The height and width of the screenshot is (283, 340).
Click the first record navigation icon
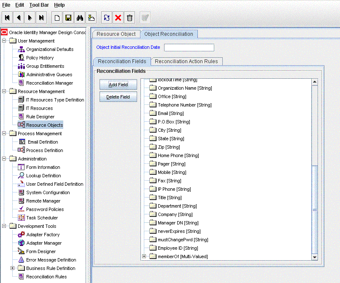coord(7,18)
